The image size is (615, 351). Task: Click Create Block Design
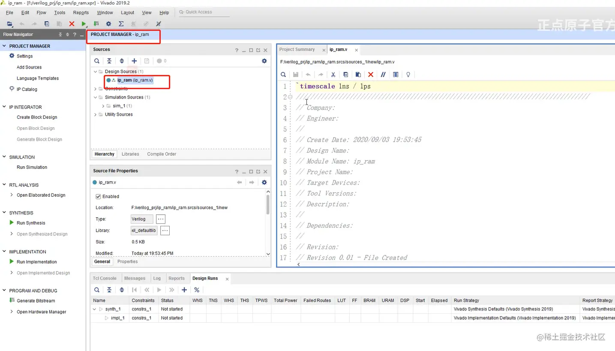pyautogui.click(x=37, y=117)
